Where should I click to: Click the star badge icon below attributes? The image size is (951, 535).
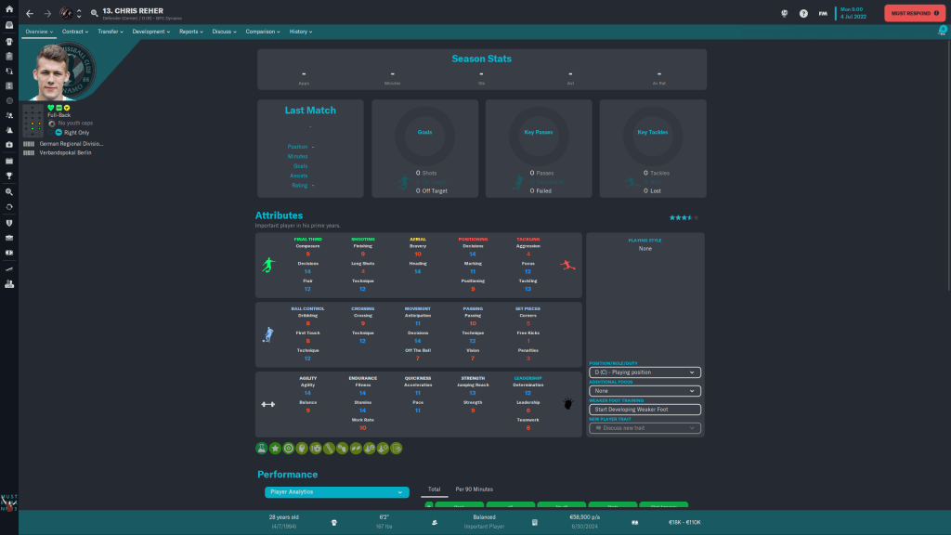pyautogui.click(x=275, y=448)
